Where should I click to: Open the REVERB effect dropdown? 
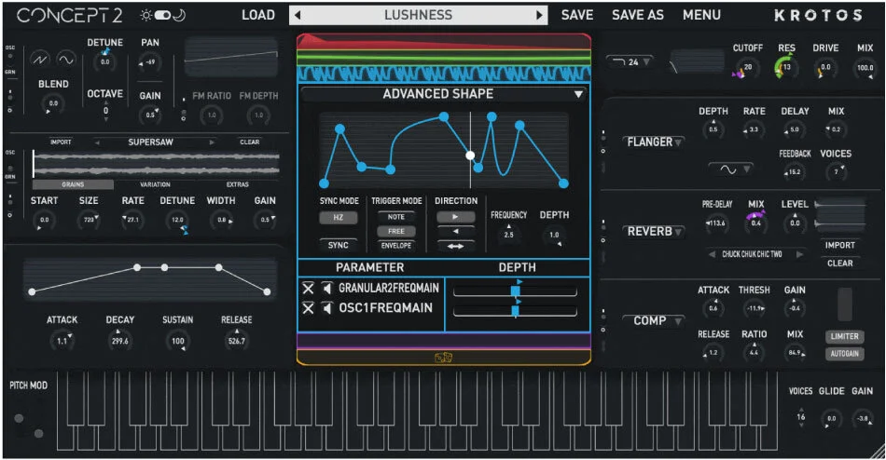click(653, 232)
